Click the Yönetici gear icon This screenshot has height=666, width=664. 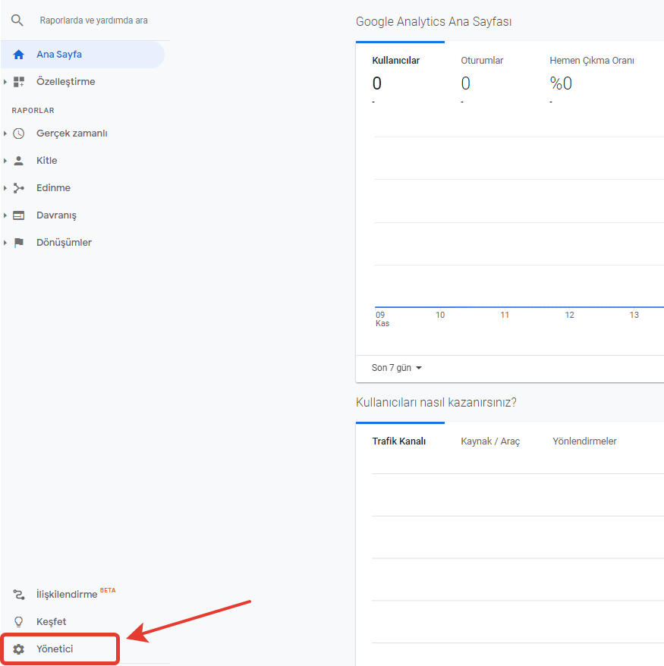[19, 649]
